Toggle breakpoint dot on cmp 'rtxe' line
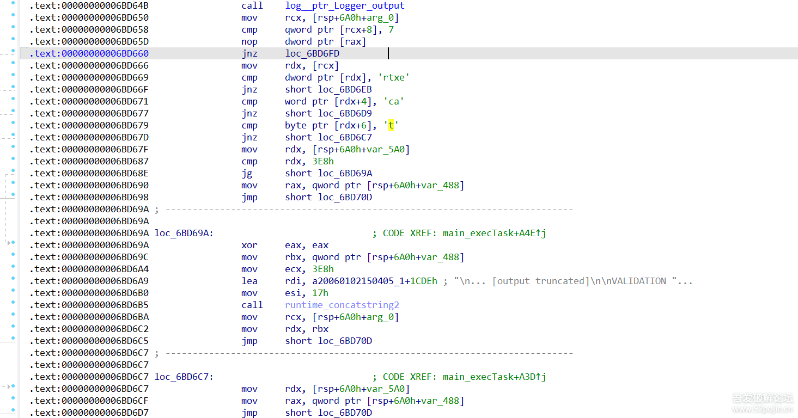The image size is (798, 418). [13, 77]
